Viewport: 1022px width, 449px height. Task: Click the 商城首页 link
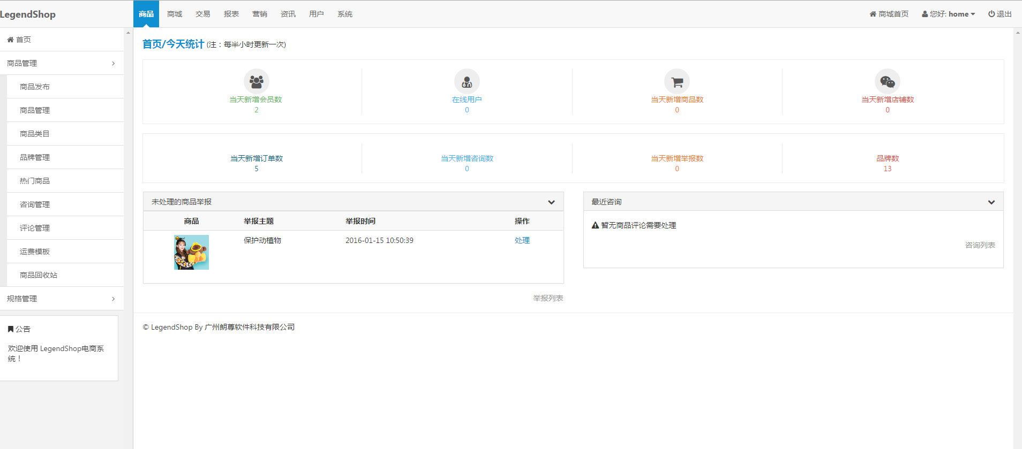coord(889,14)
